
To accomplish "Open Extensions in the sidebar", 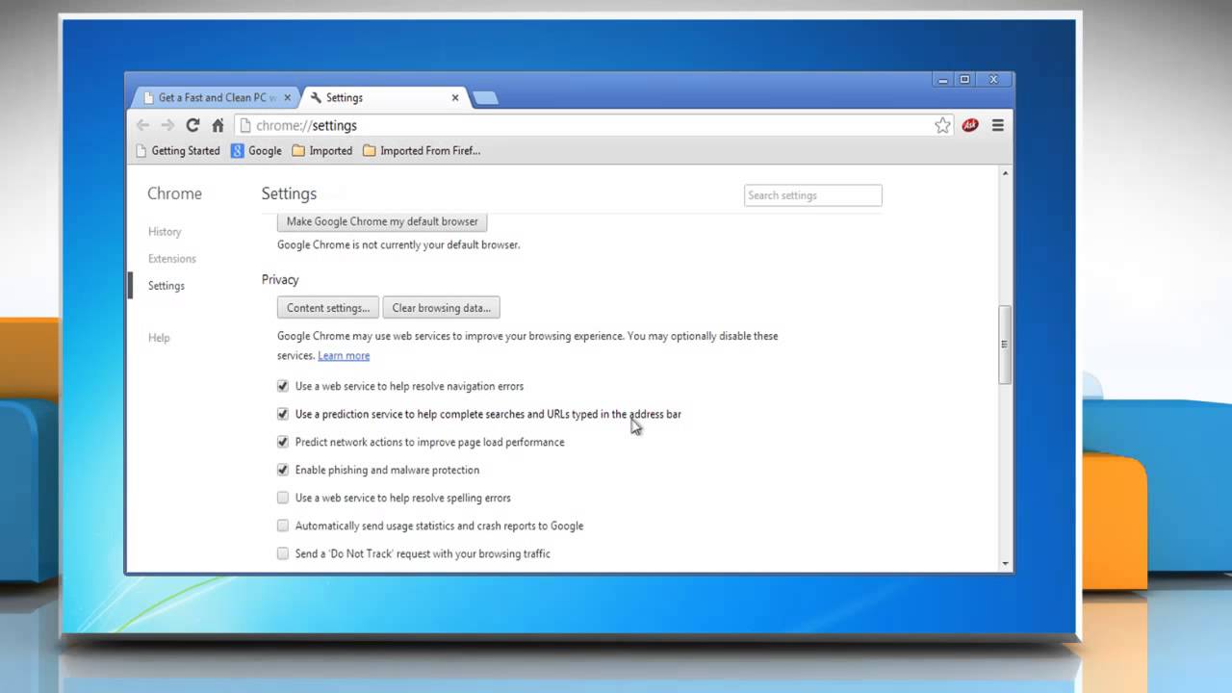I will [x=172, y=259].
